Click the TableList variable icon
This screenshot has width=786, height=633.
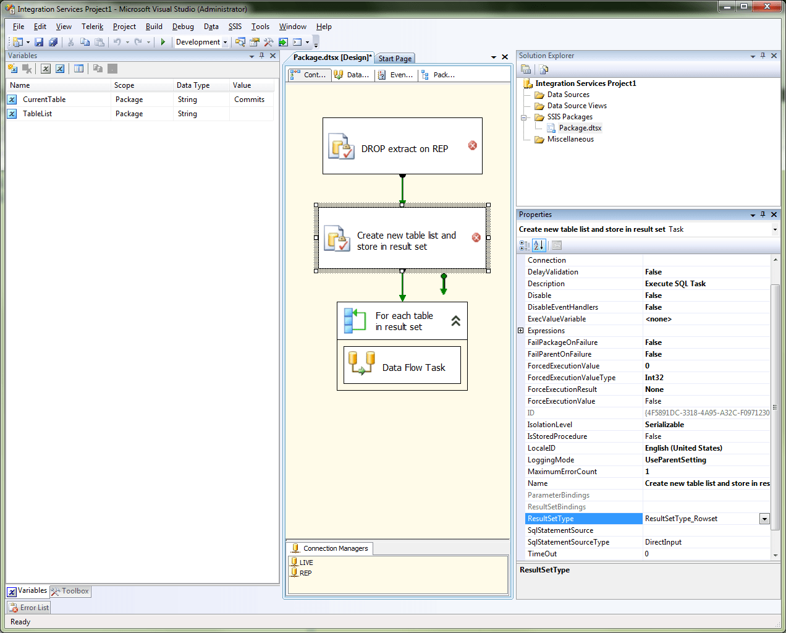click(x=12, y=114)
